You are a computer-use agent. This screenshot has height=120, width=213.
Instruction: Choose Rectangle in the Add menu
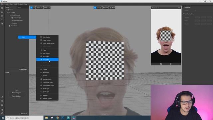(x=47, y=72)
